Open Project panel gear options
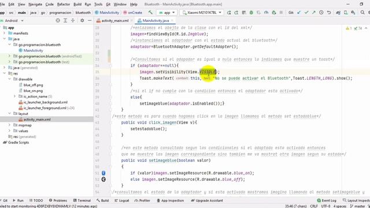The height and width of the screenshot is (208, 370). click(82, 21)
